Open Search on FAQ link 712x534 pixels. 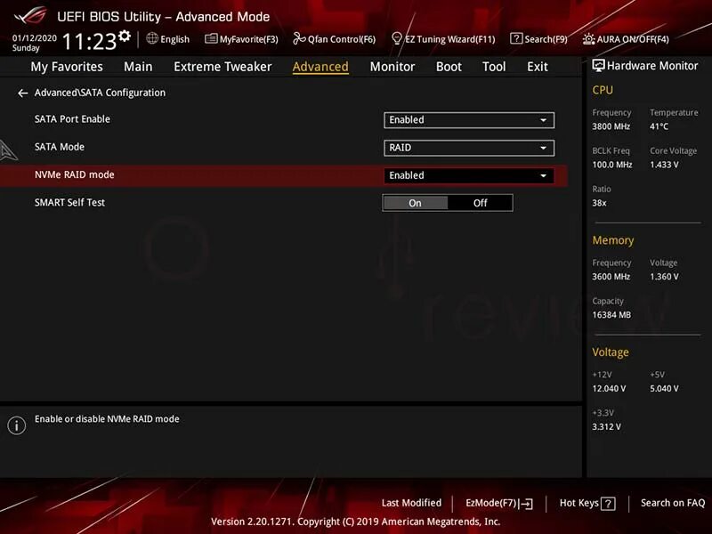pos(673,503)
